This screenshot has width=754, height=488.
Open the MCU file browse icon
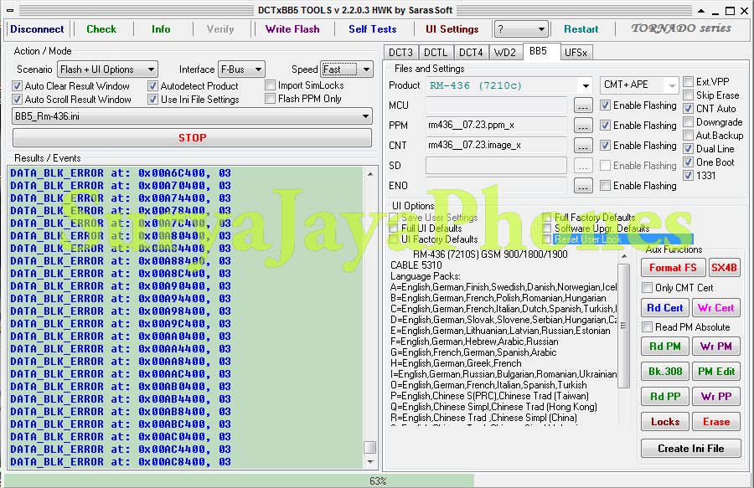pos(583,105)
